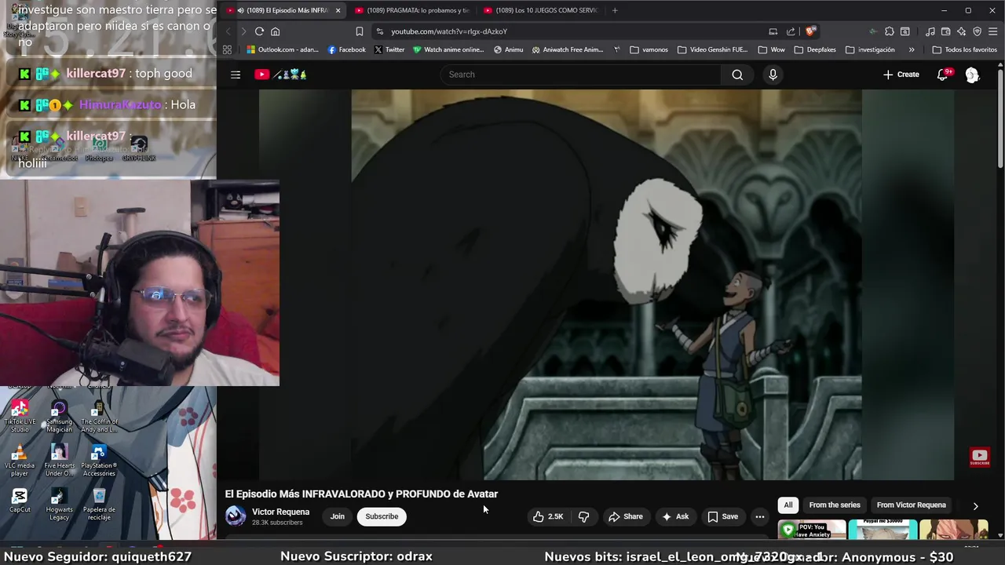Reload the page in the browser toolbar

[x=259, y=31]
